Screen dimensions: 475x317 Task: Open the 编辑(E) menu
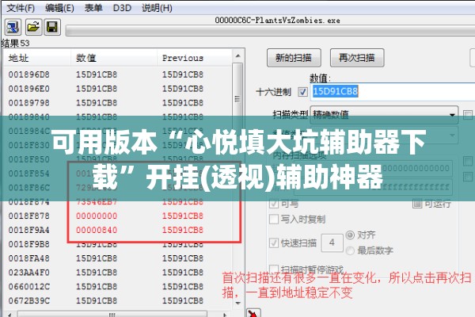pos(59,8)
